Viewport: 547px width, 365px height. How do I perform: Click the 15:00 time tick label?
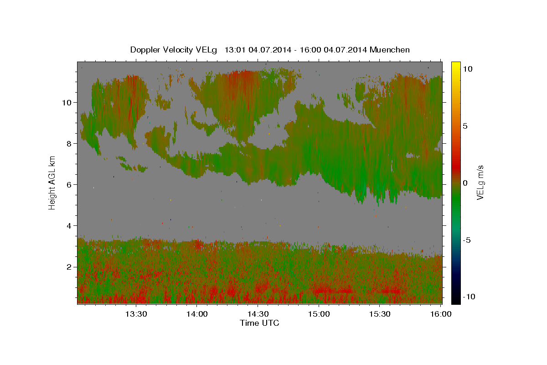tap(319, 314)
